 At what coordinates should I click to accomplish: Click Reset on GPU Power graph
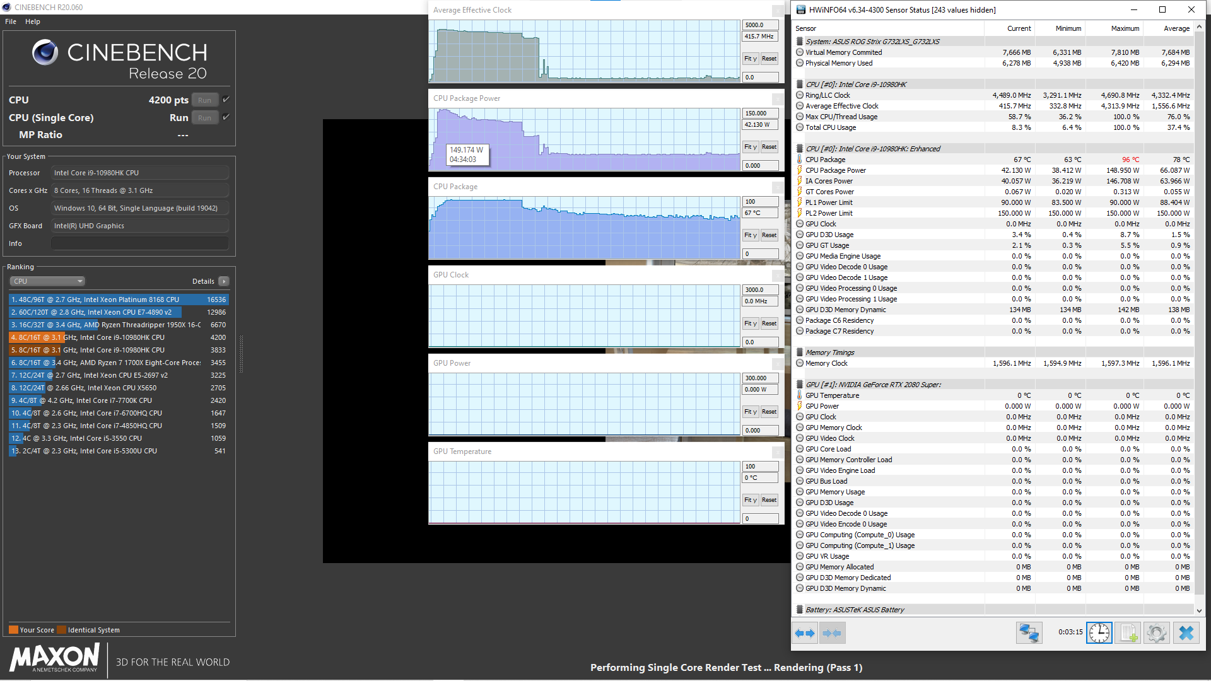(769, 412)
